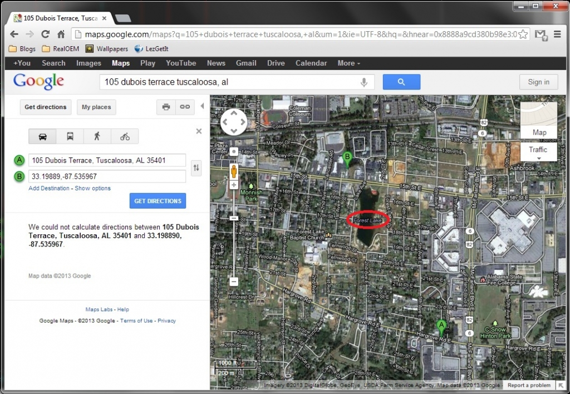Click the destination coordinates field B

tap(107, 176)
